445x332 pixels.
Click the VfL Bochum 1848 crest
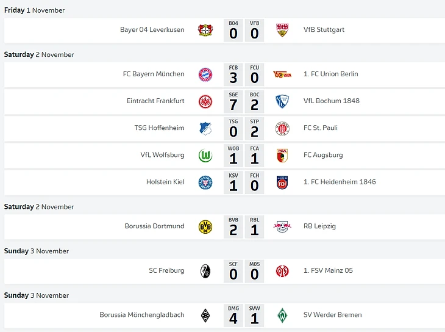282,101
